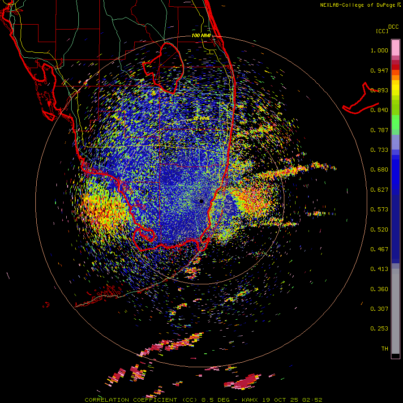Select the 0.520 scale value
The image size is (403, 403).
coord(379,229)
